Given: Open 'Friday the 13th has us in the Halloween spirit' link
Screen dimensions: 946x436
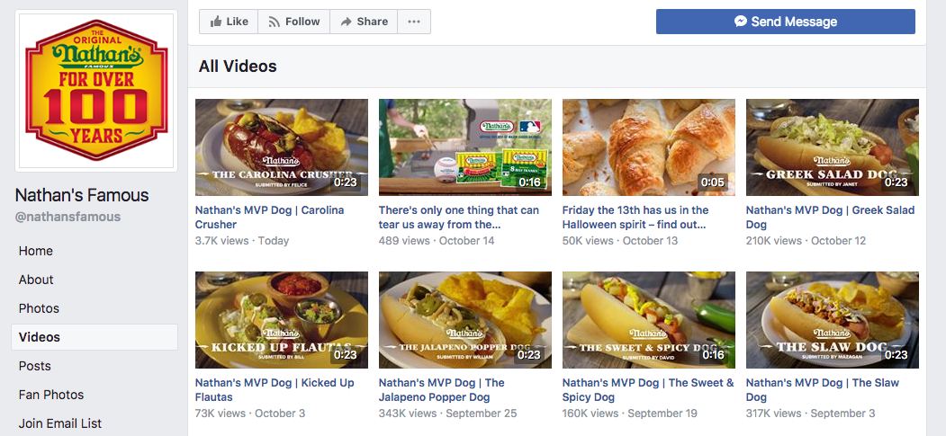Looking at the screenshot, I should pyautogui.click(x=635, y=218).
